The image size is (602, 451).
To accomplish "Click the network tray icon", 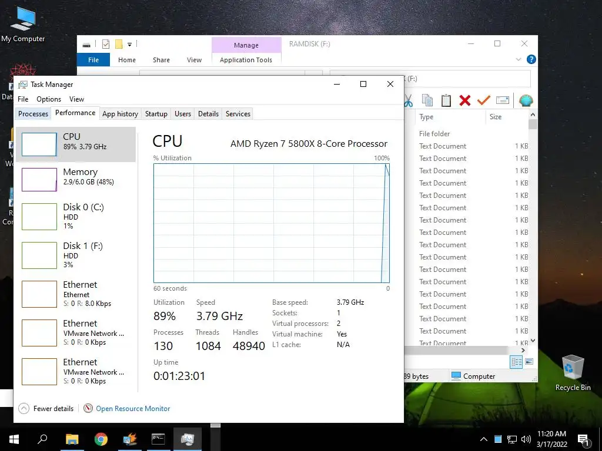I will tap(512, 439).
